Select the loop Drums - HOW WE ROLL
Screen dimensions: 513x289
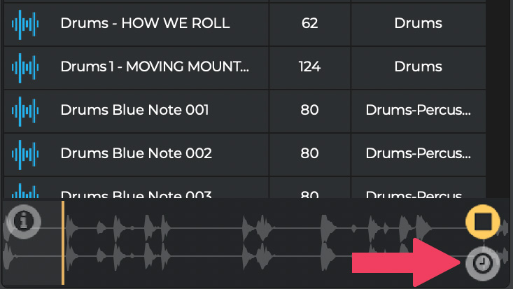tap(145, 24)
